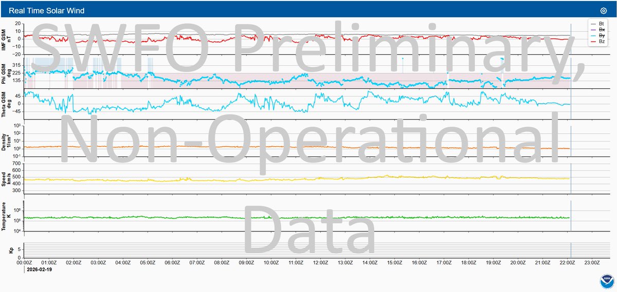Select the 20:00Z time axis label
The height and width of the screenshot is (292, 617).
tap(518, 262)
